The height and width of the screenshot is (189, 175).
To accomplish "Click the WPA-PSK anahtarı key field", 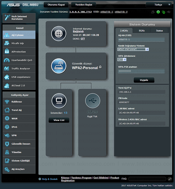I will (141, 71).
